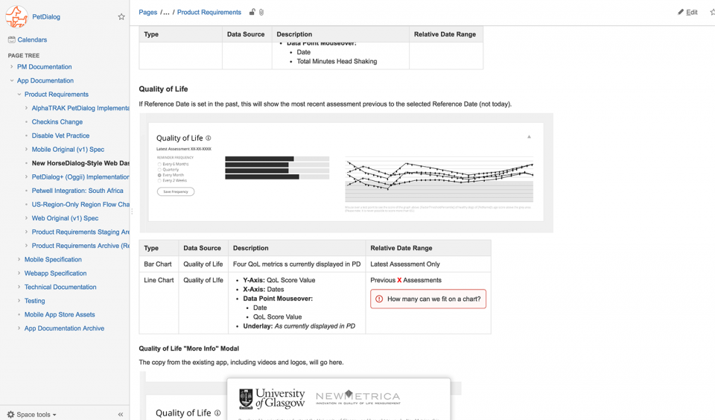
Task: Click the Save Frequency button
Action: tap(176, 191)
